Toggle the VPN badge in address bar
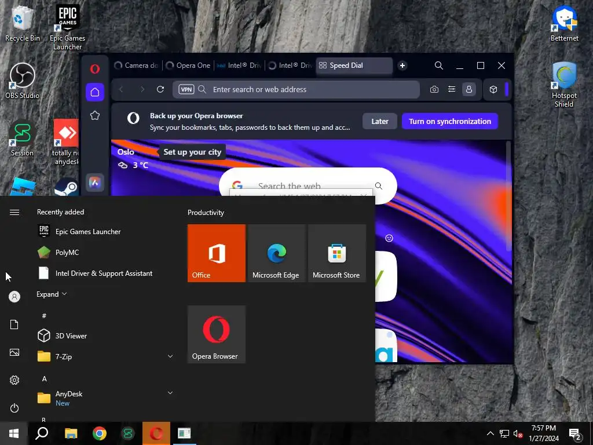Image resolution: width=593 pixels, height=445 pixels. point(186,89)
